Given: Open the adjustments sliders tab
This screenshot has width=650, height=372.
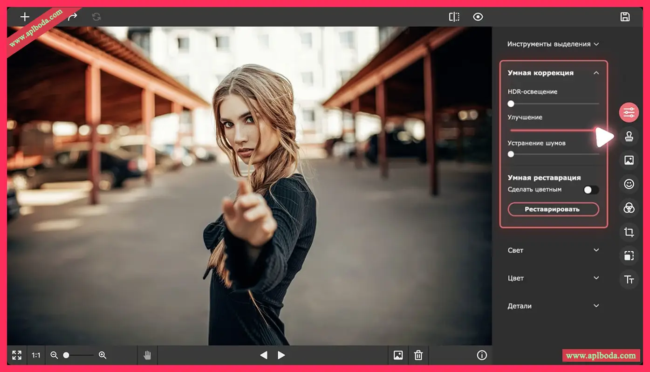Looking at the screenshot, I should click(x=629, y=112).
